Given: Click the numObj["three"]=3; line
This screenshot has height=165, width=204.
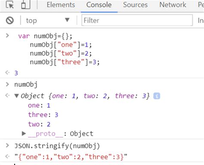Looking at the screenshot, I should (65, 62).
